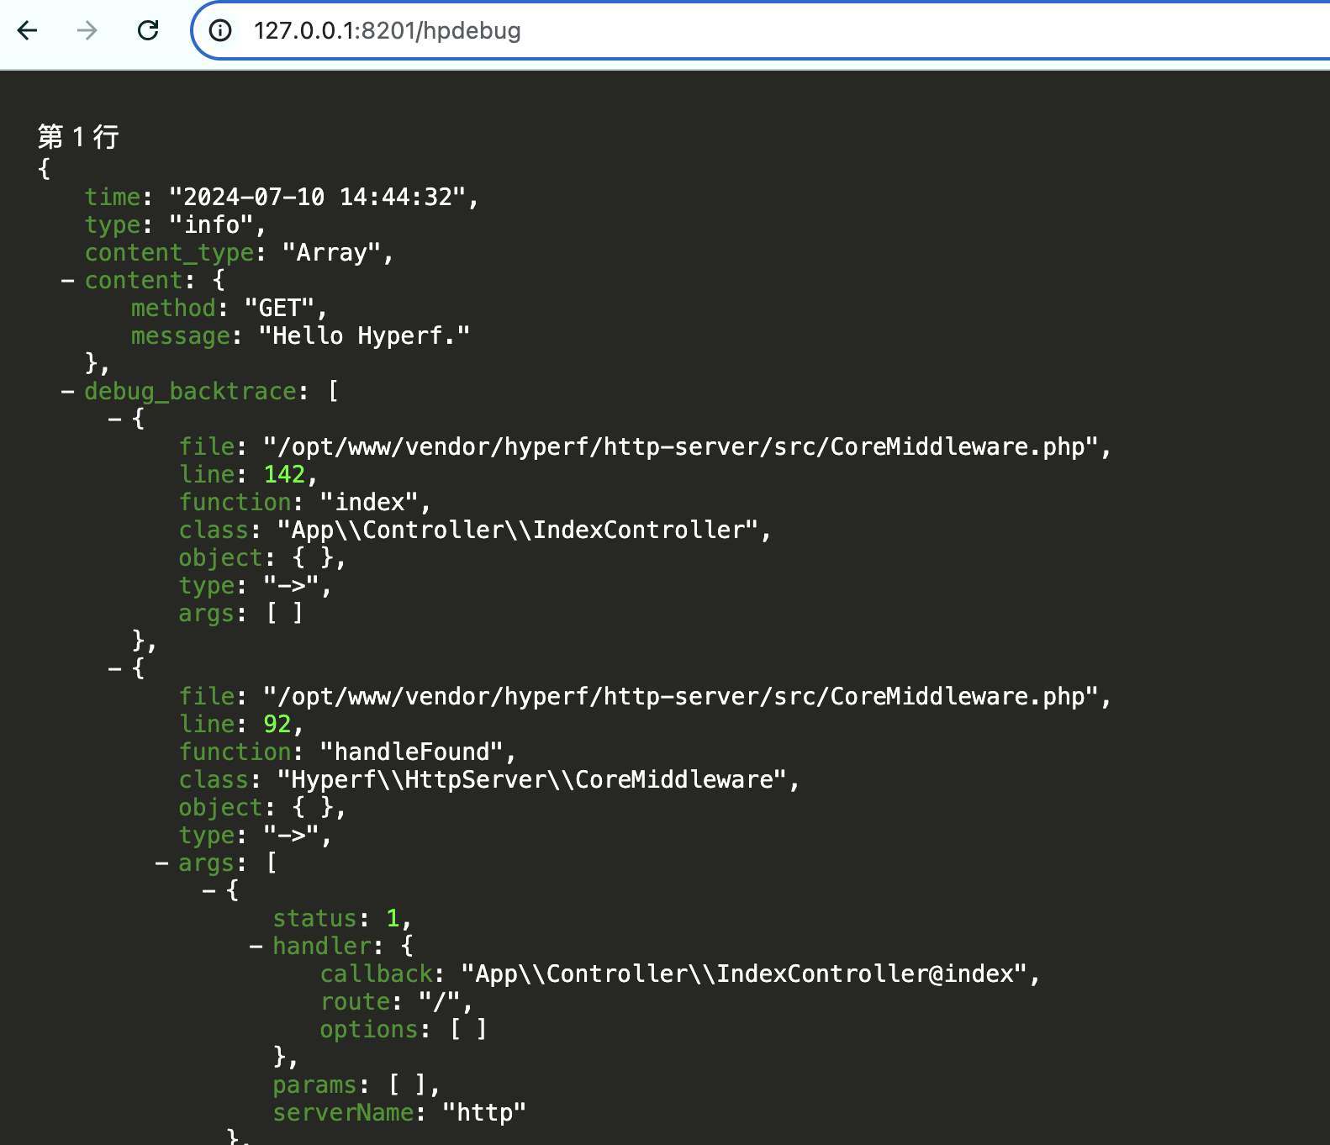Screen dimensions: 1330x1145
Task: Click the serverName value "http"
Action: [x=484, y=1113]
